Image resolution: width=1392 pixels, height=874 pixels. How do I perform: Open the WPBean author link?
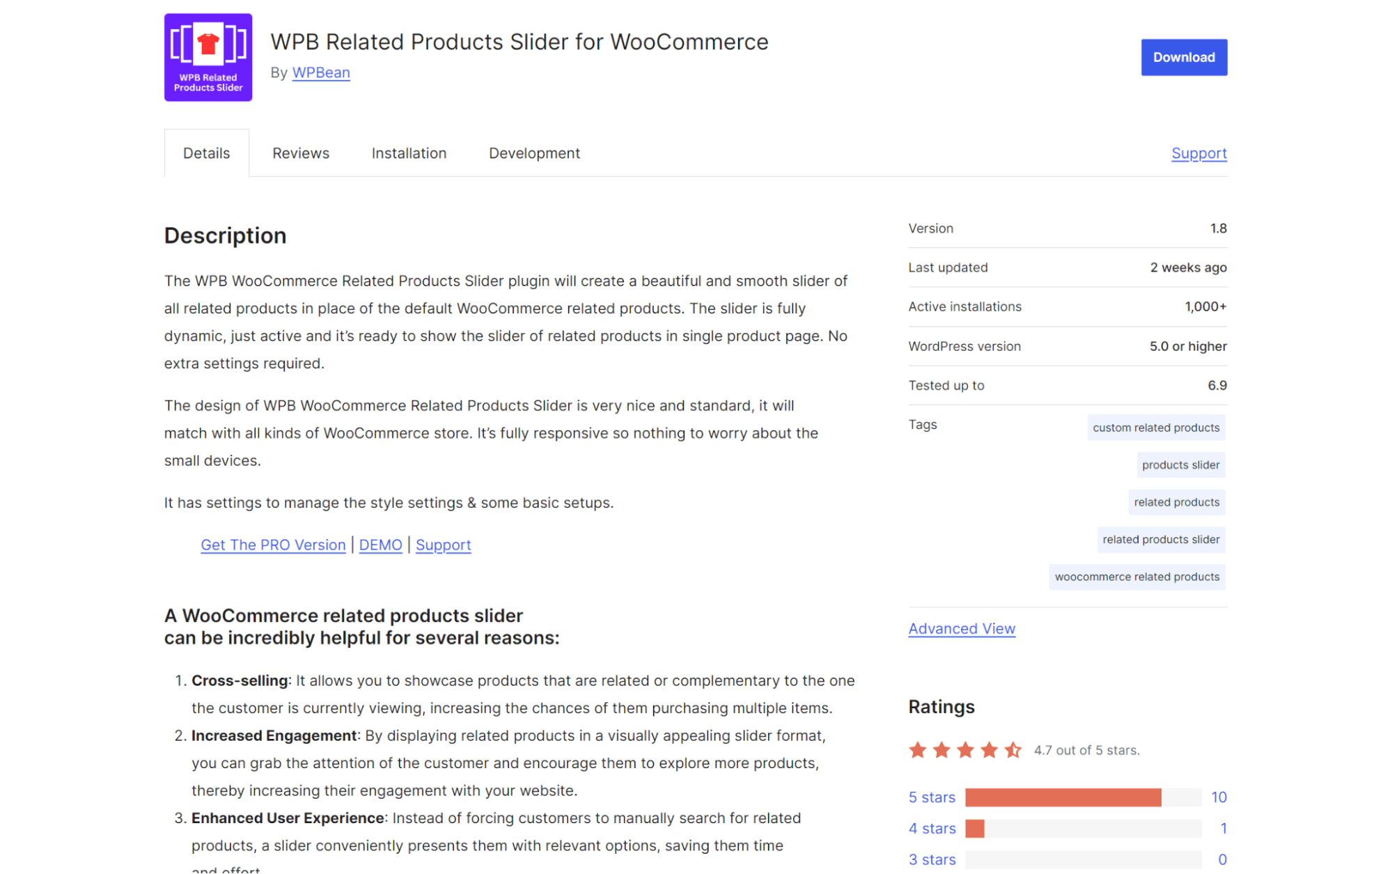(321, 72)
